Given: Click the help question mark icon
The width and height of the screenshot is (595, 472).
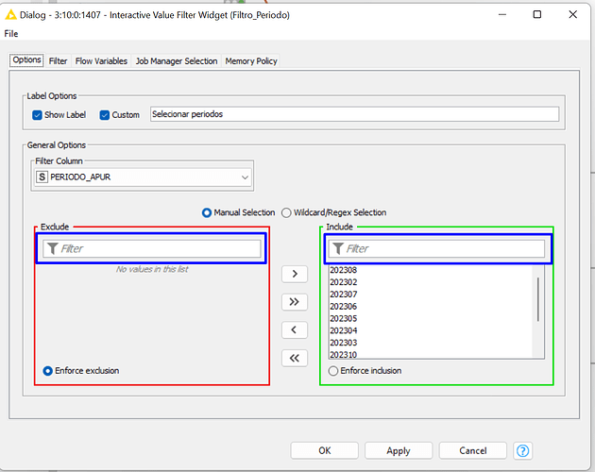Looking at the screenshot, I should tap(522, 450).
